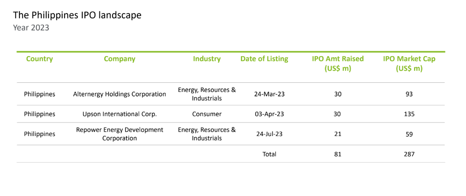
Task: Select the 'IPO Market Cap (US$ m)' header
Action: click(409, 63)
